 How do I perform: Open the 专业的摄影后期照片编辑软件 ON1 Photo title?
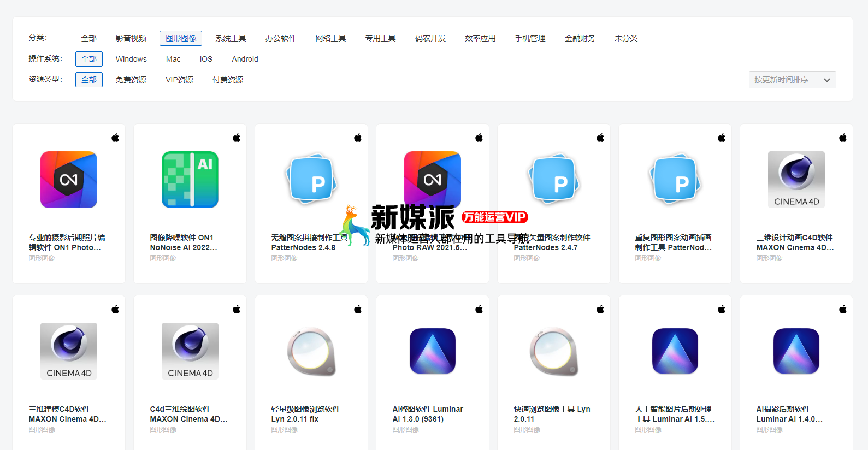67,242
